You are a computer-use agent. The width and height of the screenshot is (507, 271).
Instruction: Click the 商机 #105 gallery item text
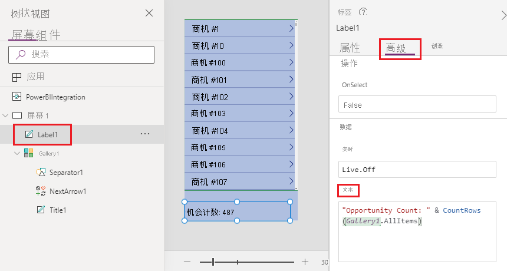(x=209, y=147)
